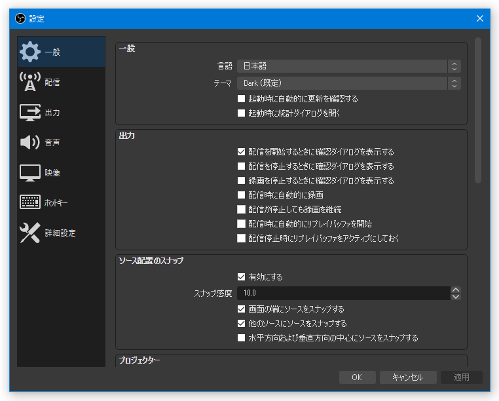Enable 配信時に自動的にリプレイバッファを開始 checkbox
The width and height of the screenshot is (499, 401).
tap(241, 223)
